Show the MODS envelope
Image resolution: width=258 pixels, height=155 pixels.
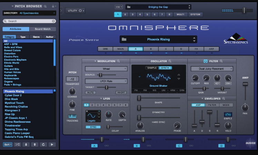pos(226,105)
